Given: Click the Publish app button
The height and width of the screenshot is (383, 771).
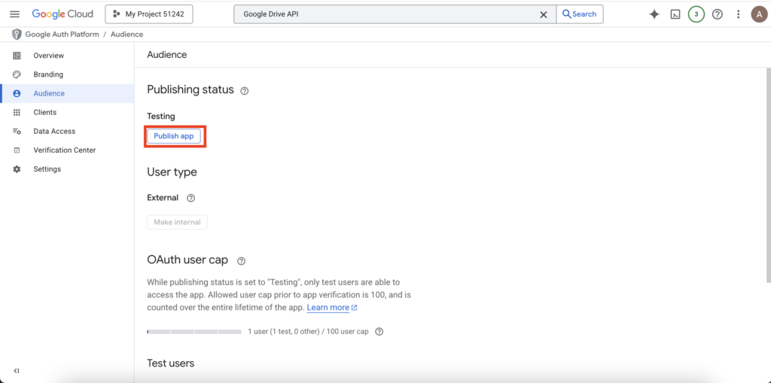Looking at the screenshot, I should (x=174, y=136).
